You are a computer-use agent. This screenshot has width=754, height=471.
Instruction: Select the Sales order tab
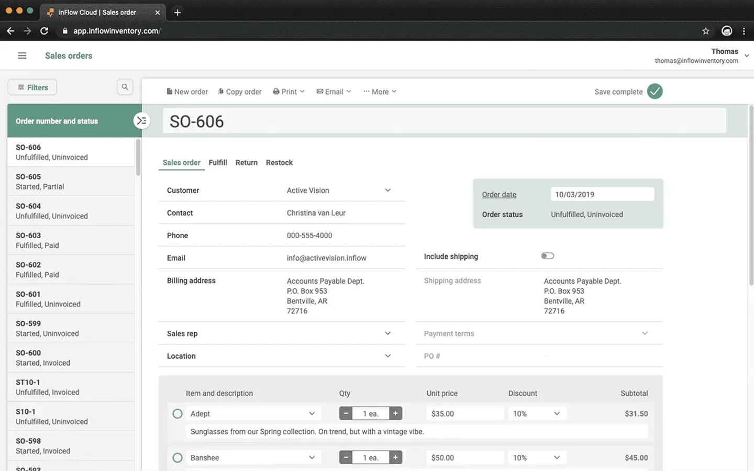tap(181, 163)
